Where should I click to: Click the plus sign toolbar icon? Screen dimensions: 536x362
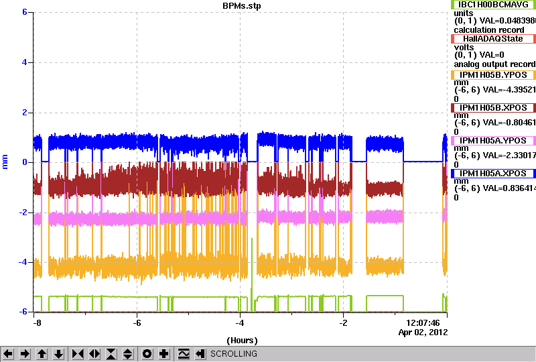(164, 354)
